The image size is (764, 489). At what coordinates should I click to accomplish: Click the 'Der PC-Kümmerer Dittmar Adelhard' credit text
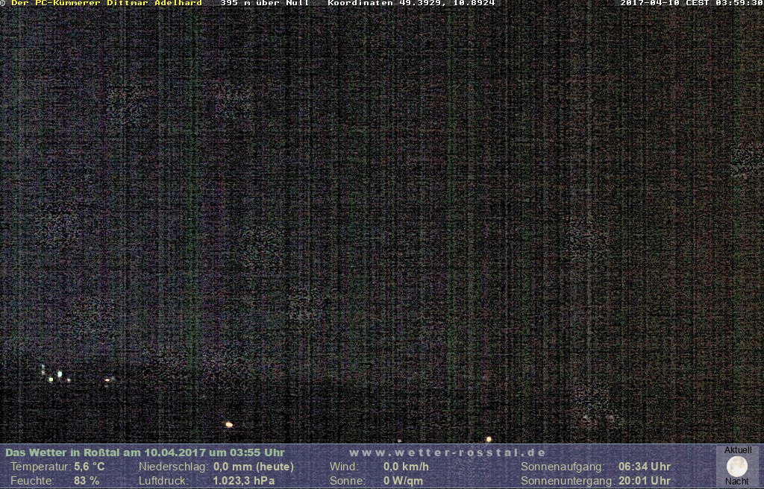coord(106,3)
